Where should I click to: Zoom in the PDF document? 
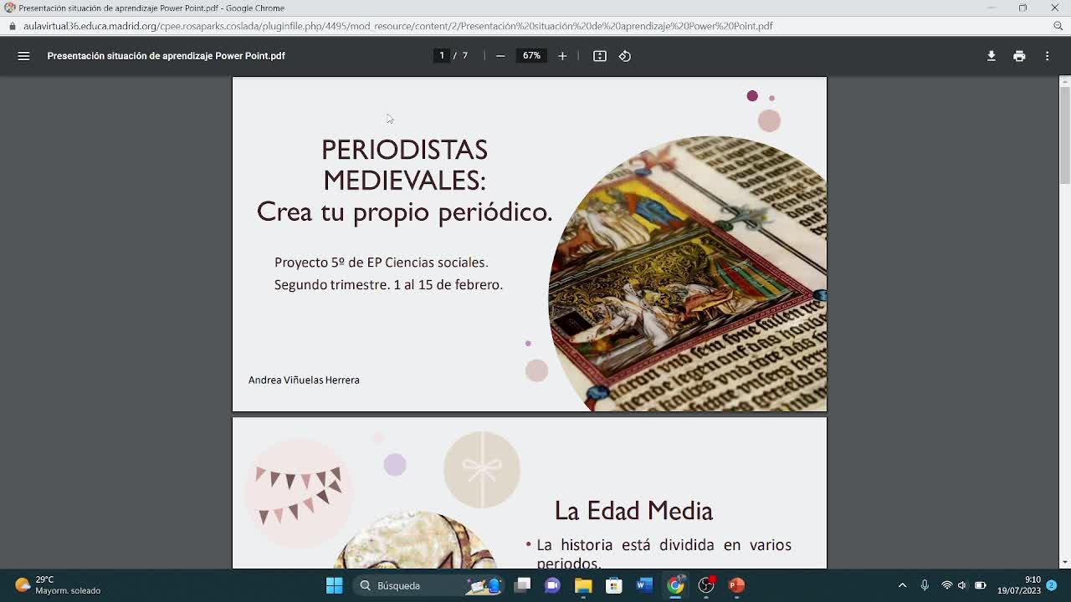click(x=562, y=56)
